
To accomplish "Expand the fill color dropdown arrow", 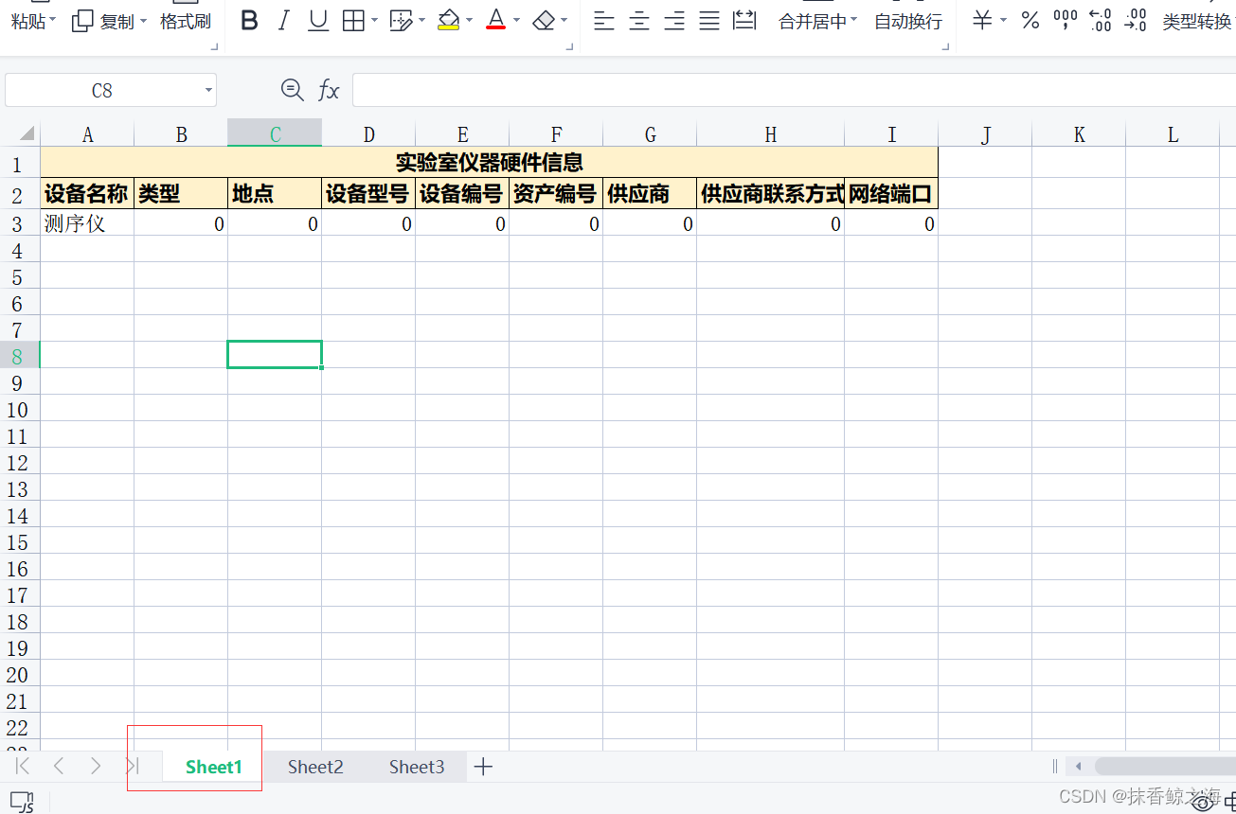I will [x=470, y=20].
